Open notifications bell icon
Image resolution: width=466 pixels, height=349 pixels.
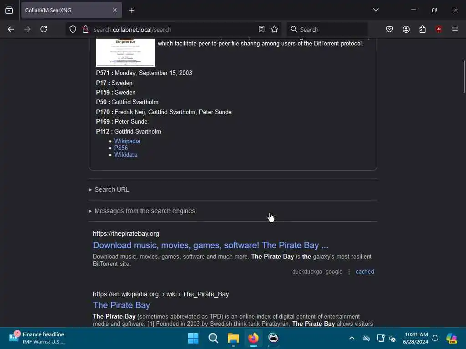pos(435,338)
